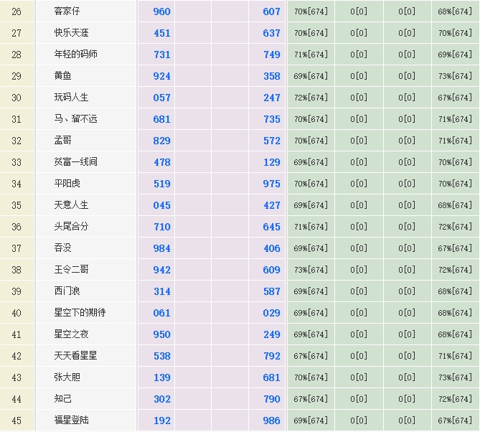Click the 福星登陆 name in row 45
The width and height of the screenshot is (480, 432).
72,421
